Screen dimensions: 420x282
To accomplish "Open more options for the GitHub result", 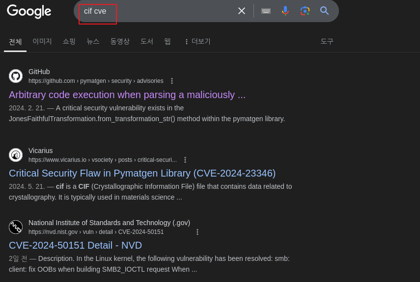I will pos(172,81).
